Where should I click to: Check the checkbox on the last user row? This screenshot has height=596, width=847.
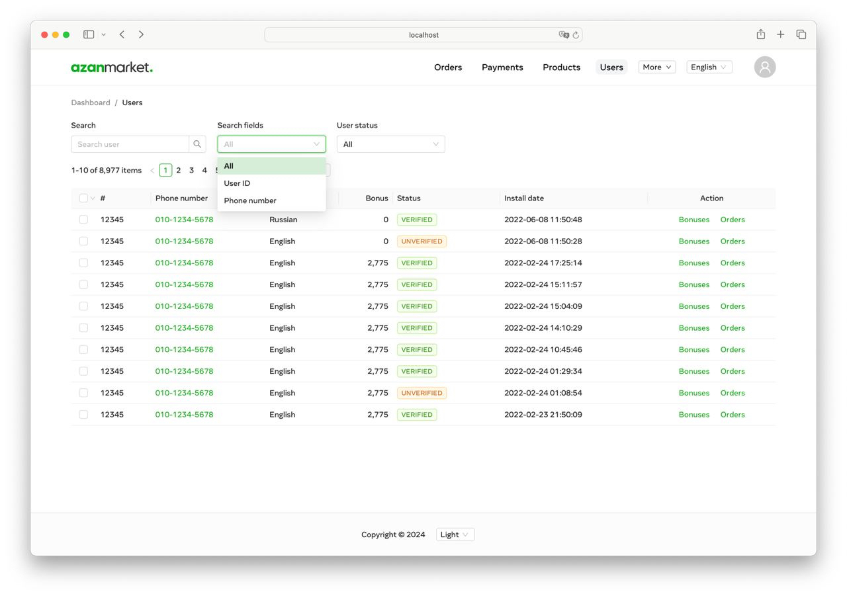pos(83,414)
